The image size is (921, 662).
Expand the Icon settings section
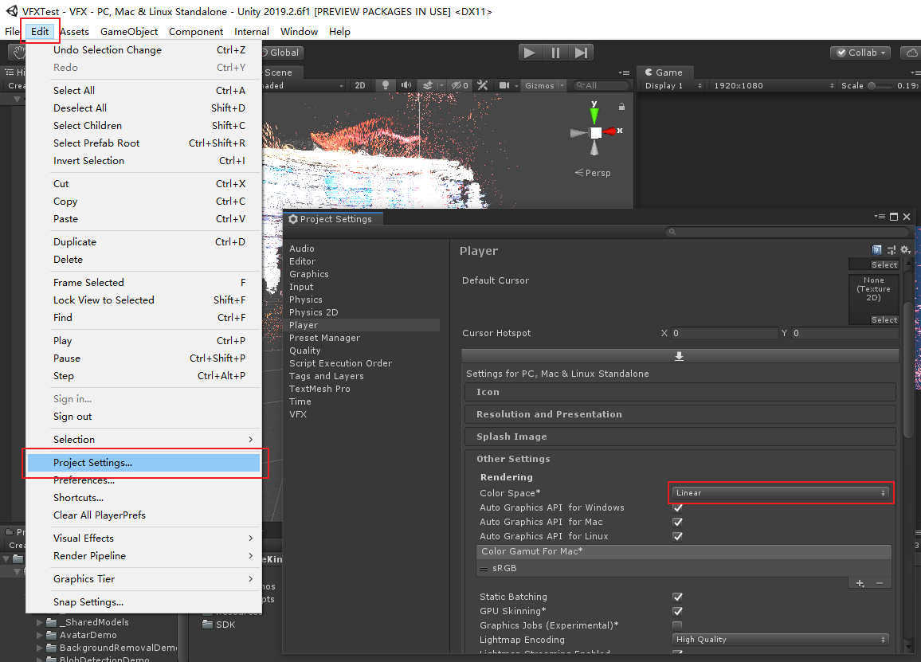pos(680,392)
